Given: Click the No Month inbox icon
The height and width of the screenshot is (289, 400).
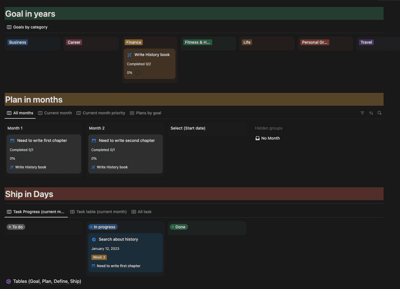Looking at the screenshot, I should tap(257, 138).
